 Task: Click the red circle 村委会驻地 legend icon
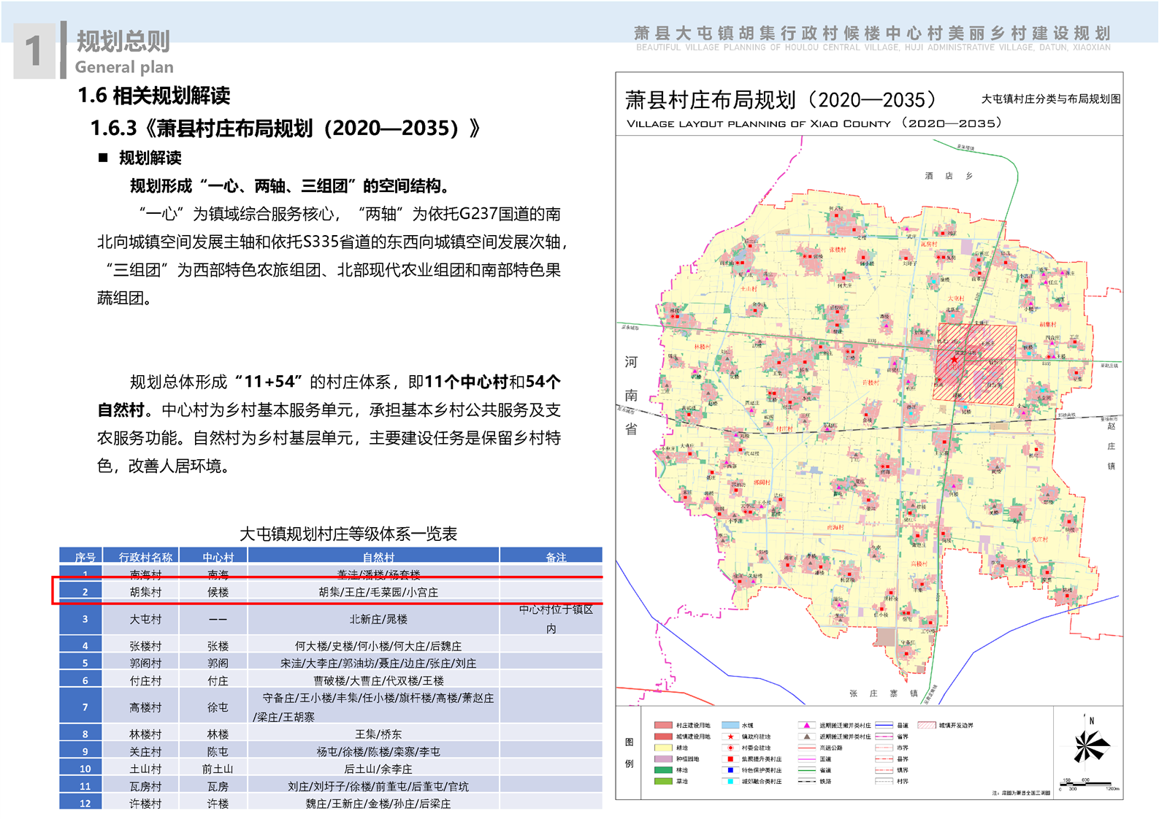click(x=730, y=747)
